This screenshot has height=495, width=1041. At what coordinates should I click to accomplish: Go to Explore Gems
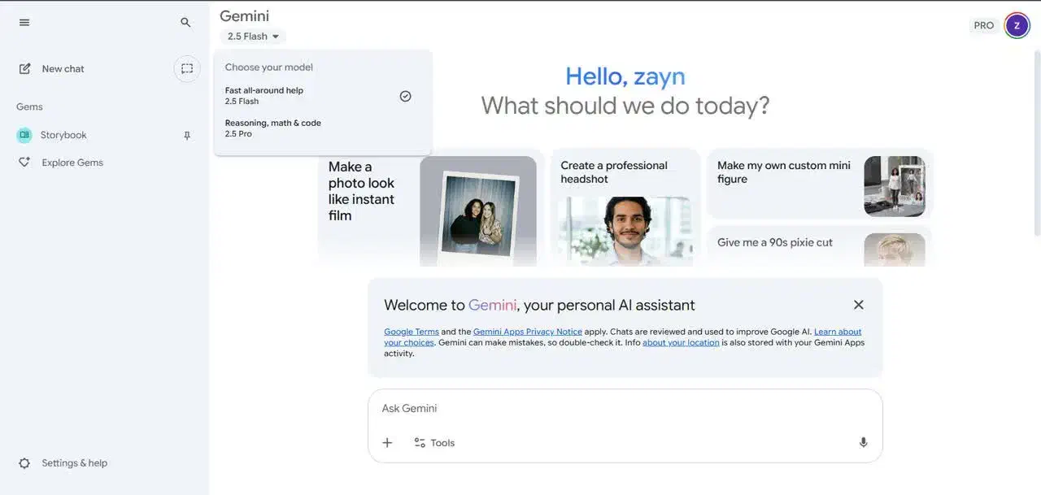pos(72,163)
